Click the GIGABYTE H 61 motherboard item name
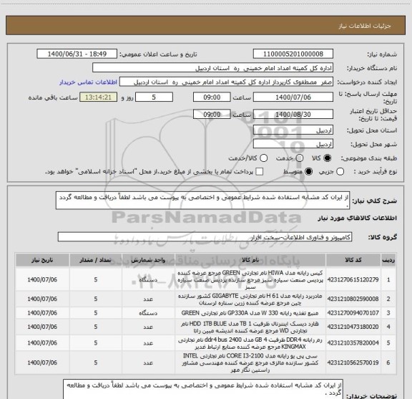Screen dimensions: 412x399 tap(250, 299)
